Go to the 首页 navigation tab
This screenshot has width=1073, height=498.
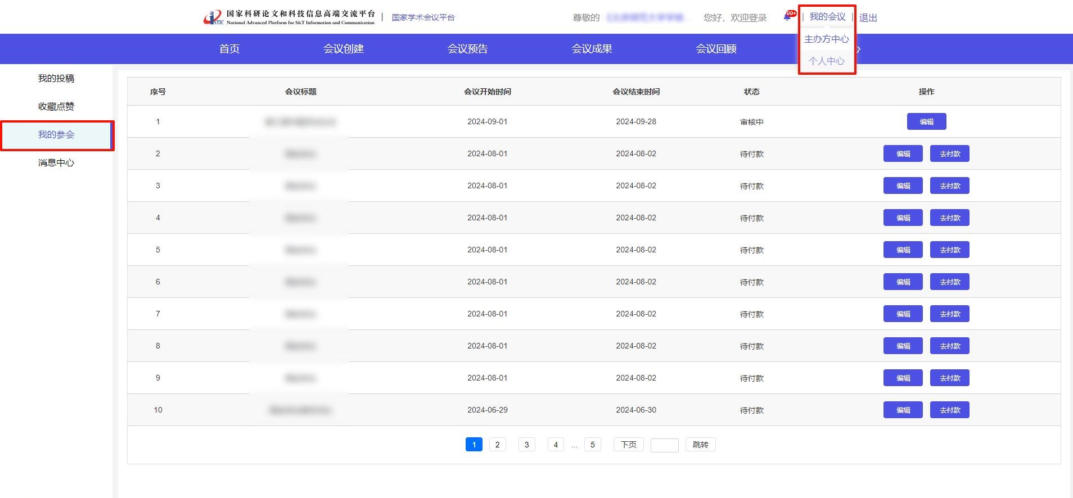pos(229,49)
